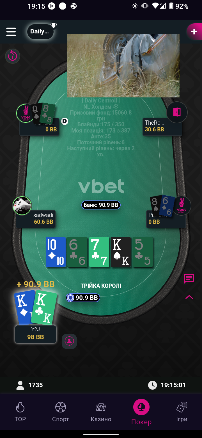Tap the Банк 90.9 BB pot label
Viewport: 202px width, 438px height.
point(101,205)
